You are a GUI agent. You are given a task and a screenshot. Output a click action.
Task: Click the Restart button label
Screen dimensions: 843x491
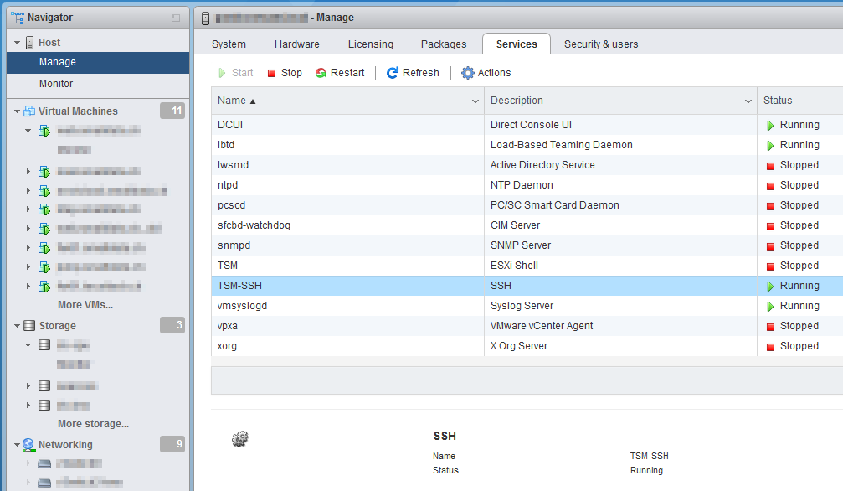[x=347, y=73]
